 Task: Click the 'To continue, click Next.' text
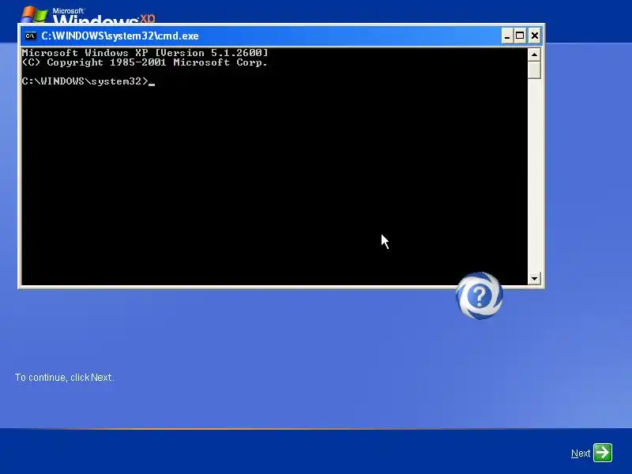(65, 378)
